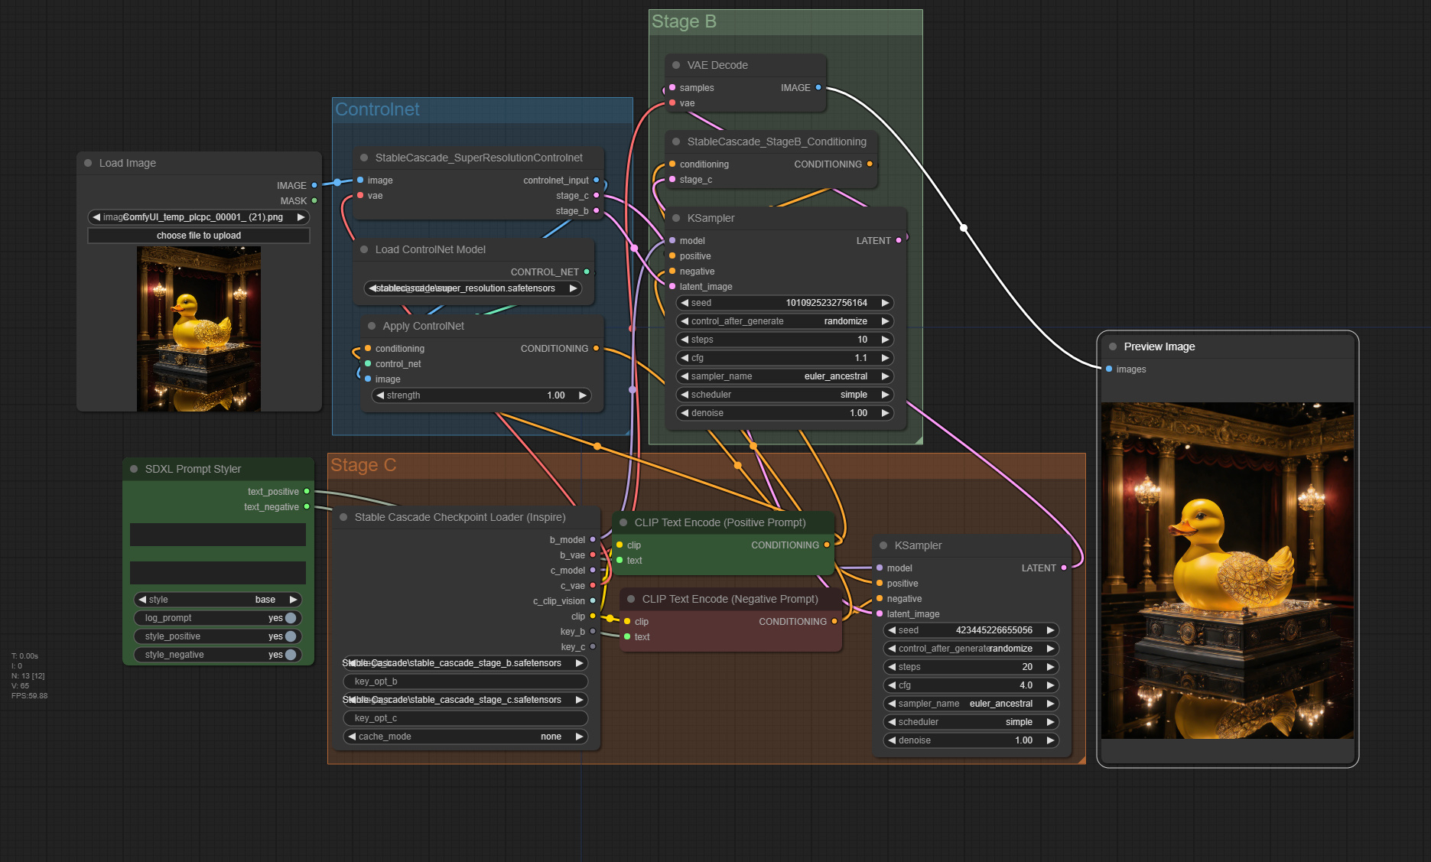The image size is (1431, 862).
Task: Click the checkpoint loader c_clip_vision output socket
Action: point(593,600)
